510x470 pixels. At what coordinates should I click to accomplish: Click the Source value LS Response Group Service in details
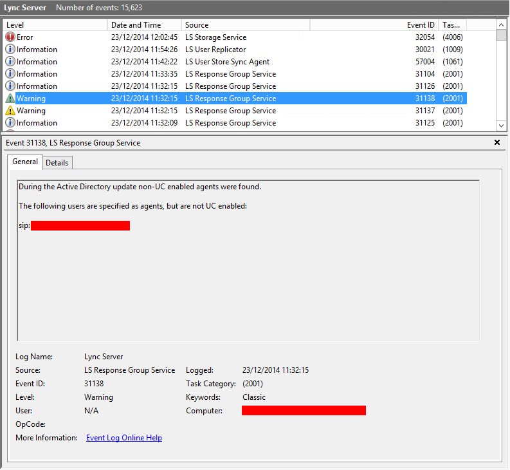(129, 370)
